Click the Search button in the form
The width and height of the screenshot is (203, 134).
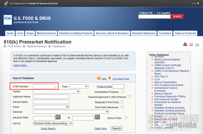point(117,128)
